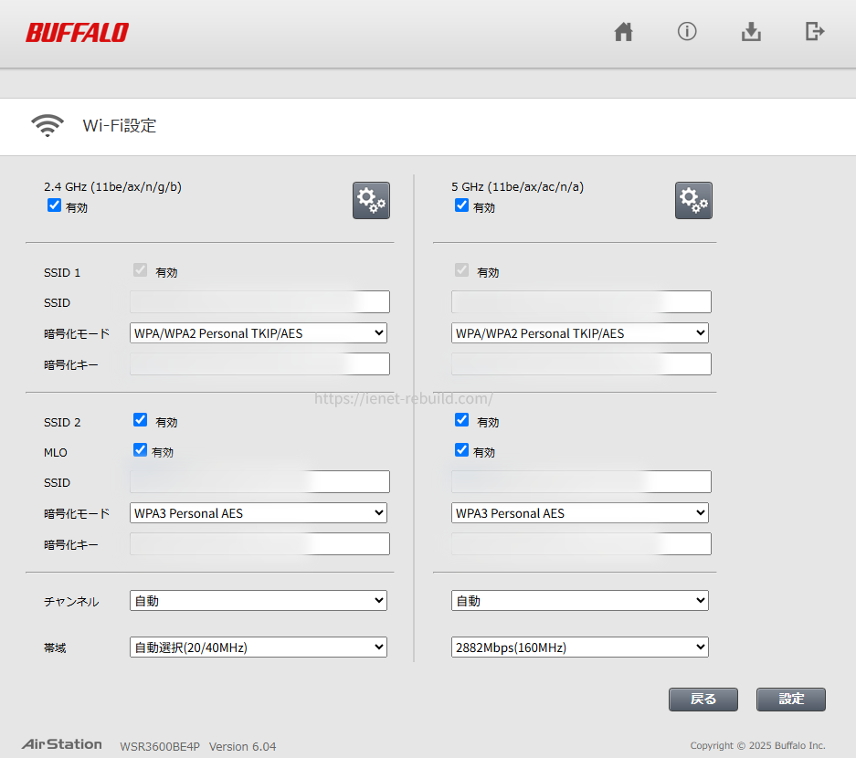This screenshot has width=856, height=758.
Task: Toggle 5 GHz MLO enabled checkbox
Action: (x=462, y=449)
